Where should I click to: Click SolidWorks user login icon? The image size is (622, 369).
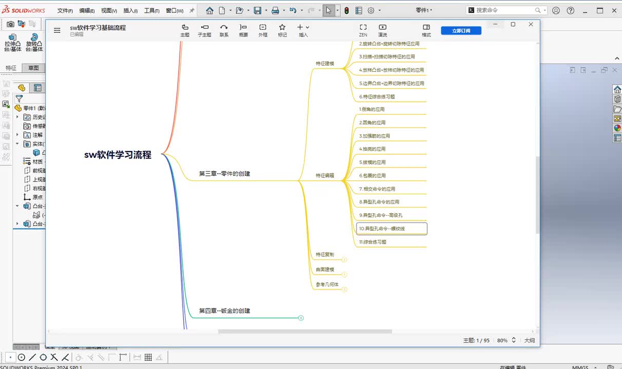tap(556, 10)
